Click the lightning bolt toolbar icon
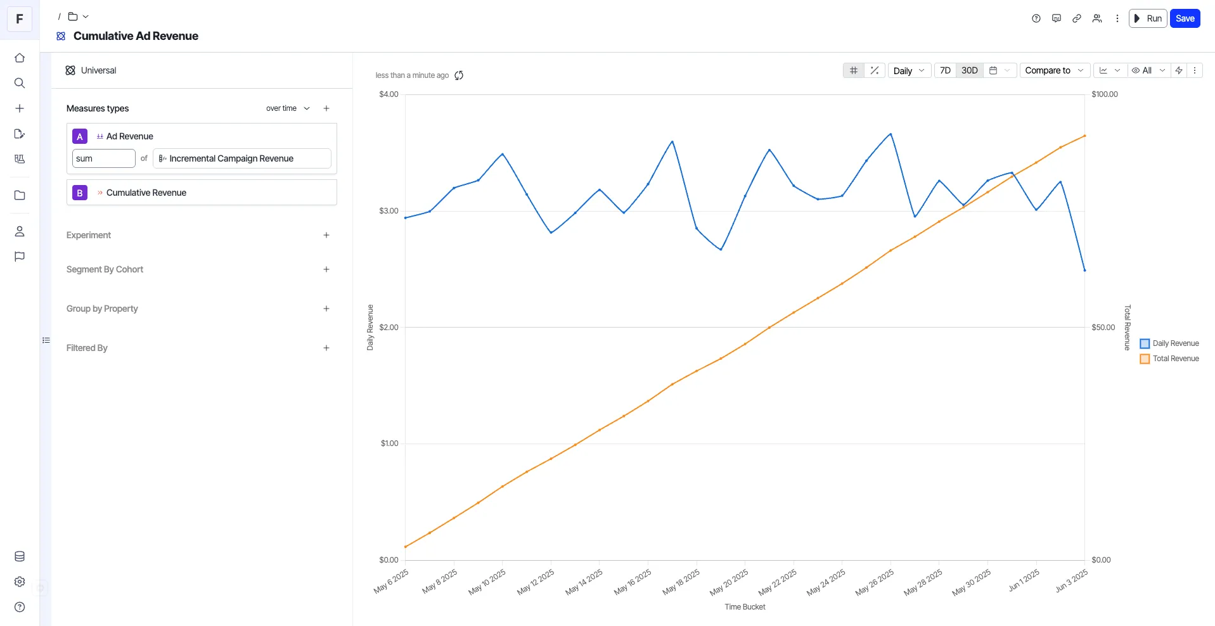The image size is (1215, 626). coord(1179,70)
